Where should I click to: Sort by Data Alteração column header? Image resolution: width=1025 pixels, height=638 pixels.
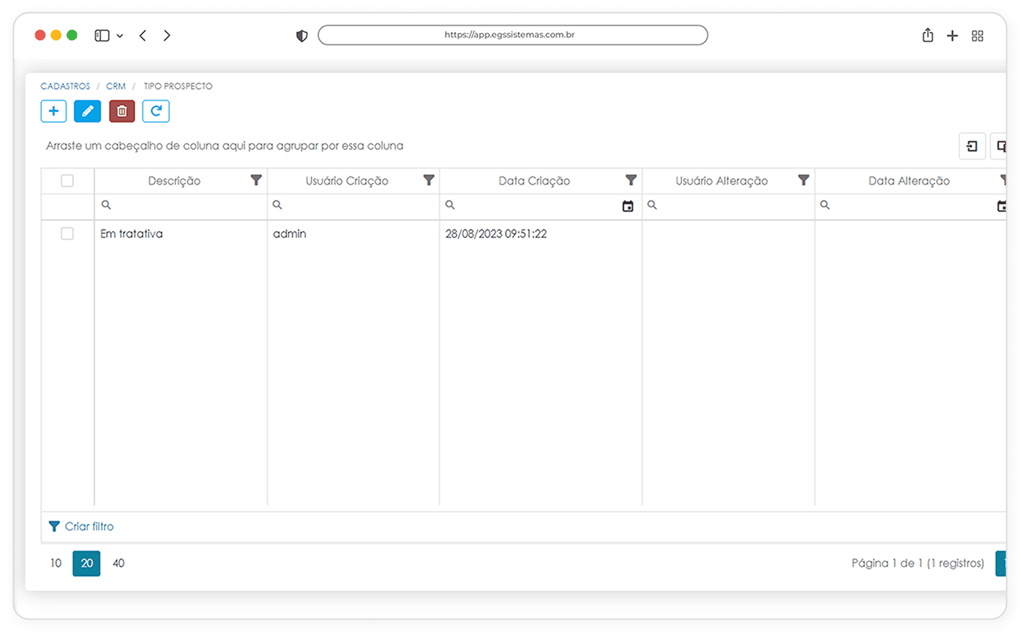coord(909,181)
